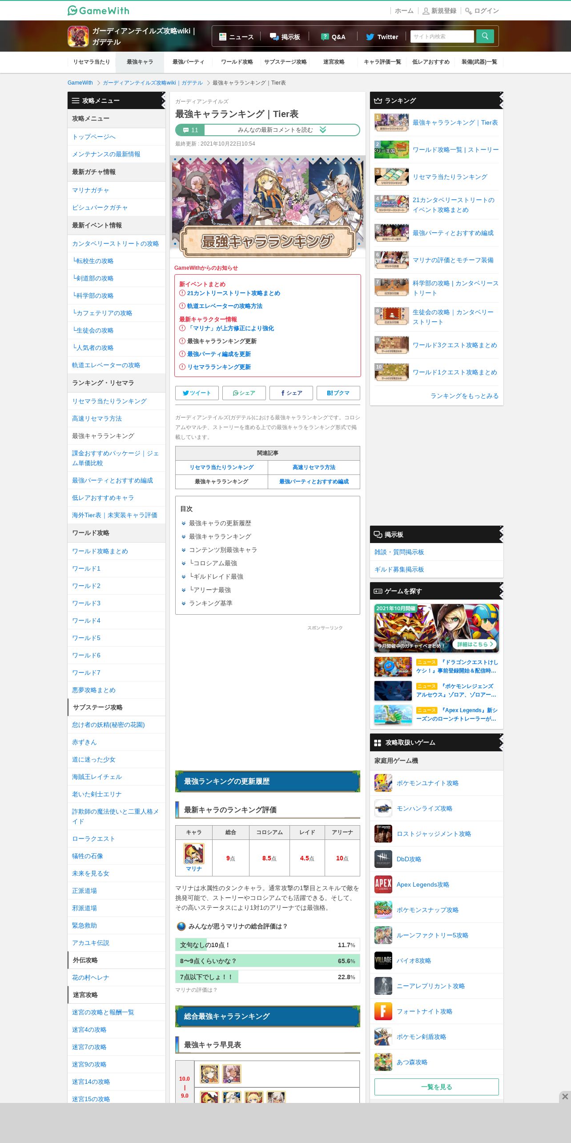Open the Apex Legends攻略 icon
Screen dimensions: 571x1143
click(383, 884)
